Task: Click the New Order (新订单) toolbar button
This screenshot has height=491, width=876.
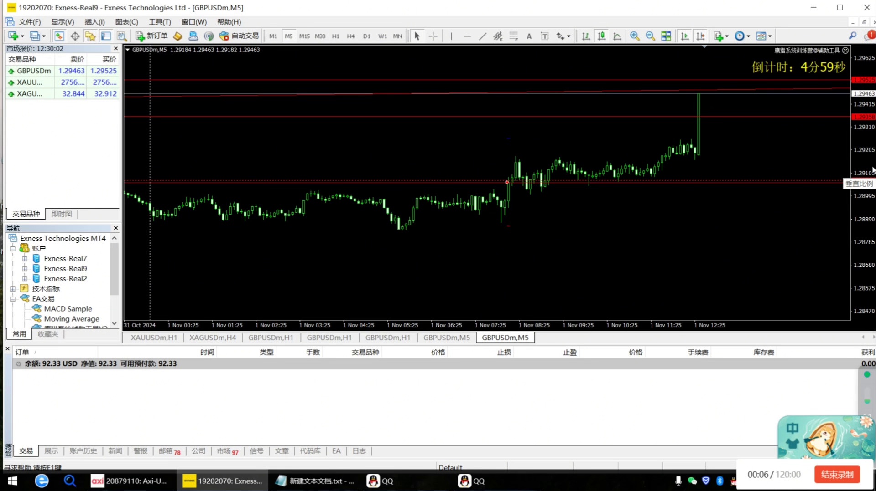Action: click(x=152, y=36)
